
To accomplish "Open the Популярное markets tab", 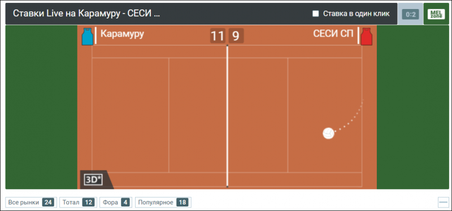I will click(x=163, y=203).
